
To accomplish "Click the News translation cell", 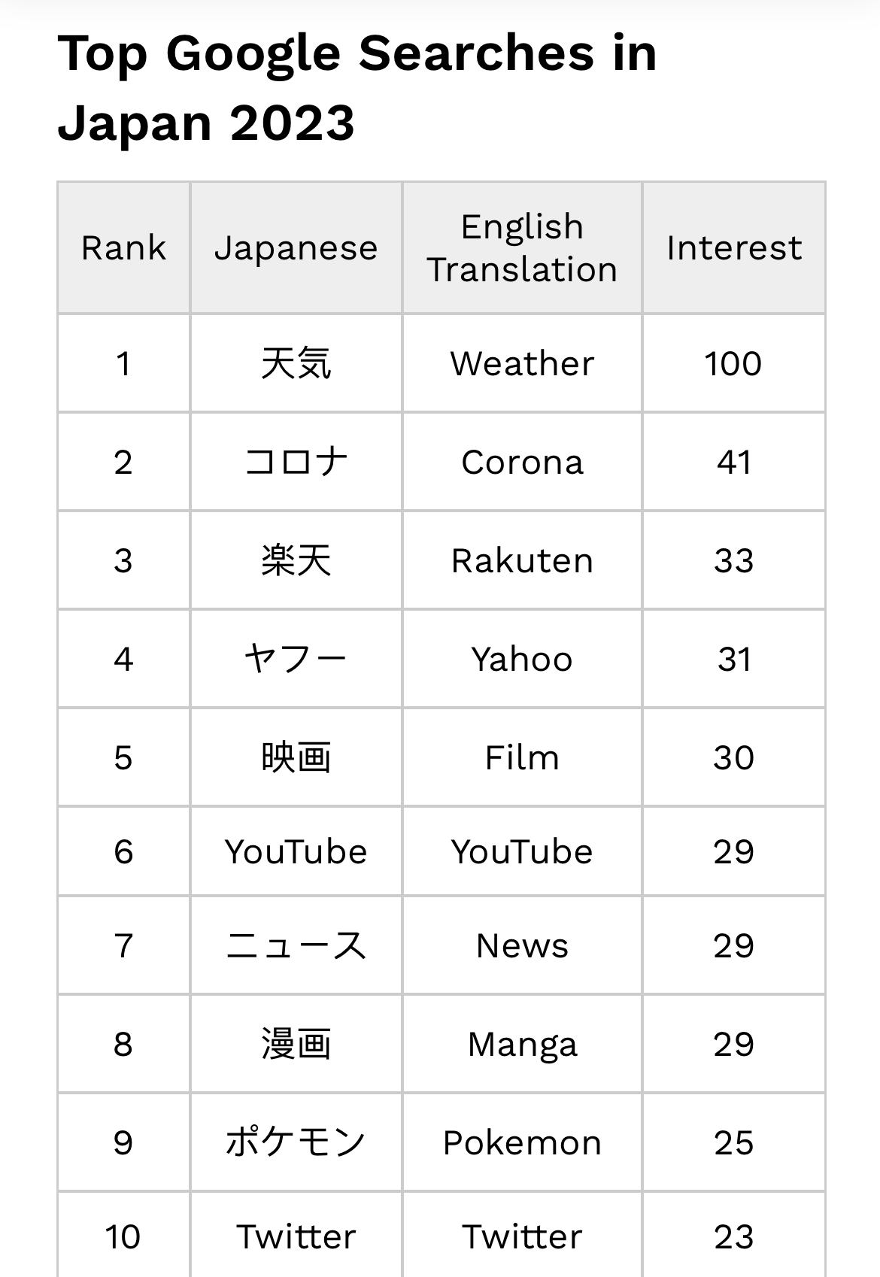I will (x=522, y=946).
